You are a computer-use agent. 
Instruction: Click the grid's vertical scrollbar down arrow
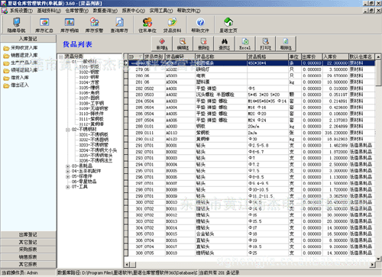(x=378, y=259)
